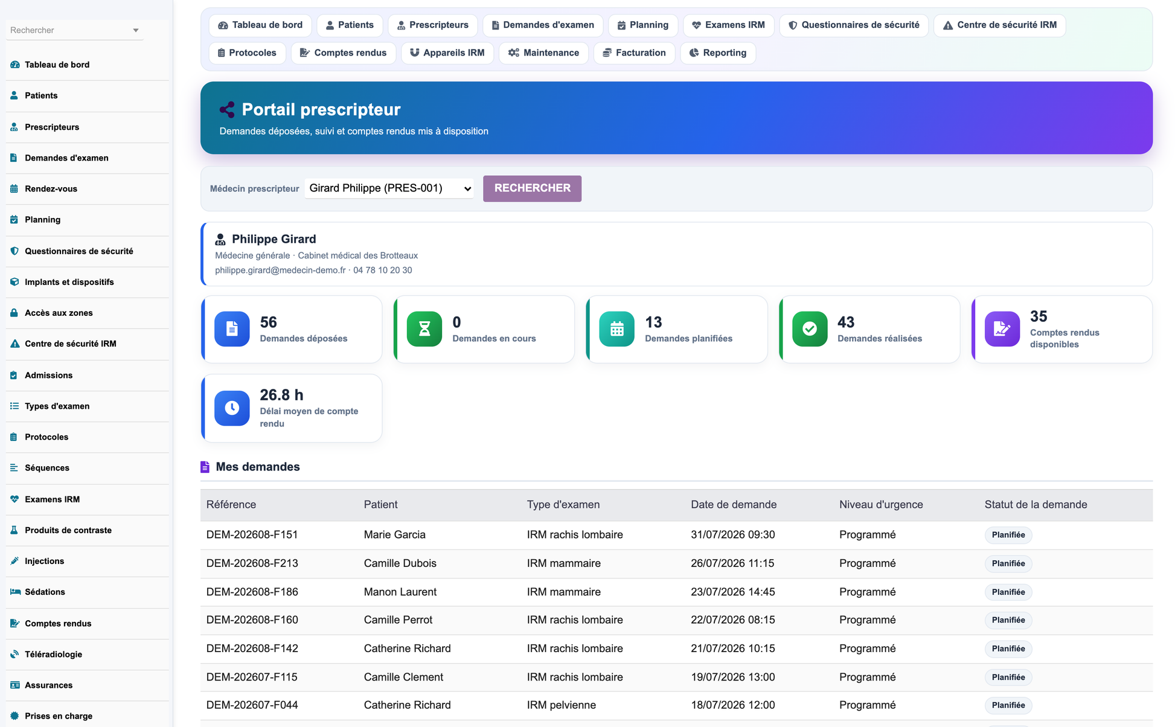Open the Patients top navigation tab
The width and height of the screenshot is (1175, 727).
tap(350, 25)
